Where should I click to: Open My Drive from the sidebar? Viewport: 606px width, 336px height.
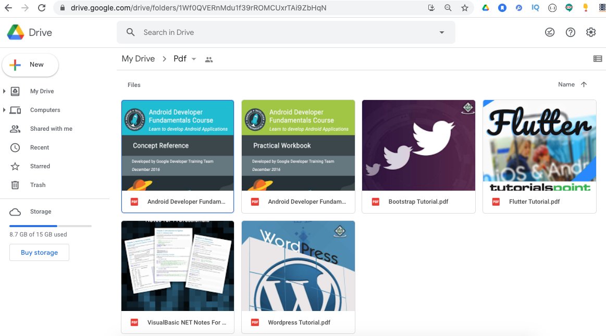click(42, 91)
